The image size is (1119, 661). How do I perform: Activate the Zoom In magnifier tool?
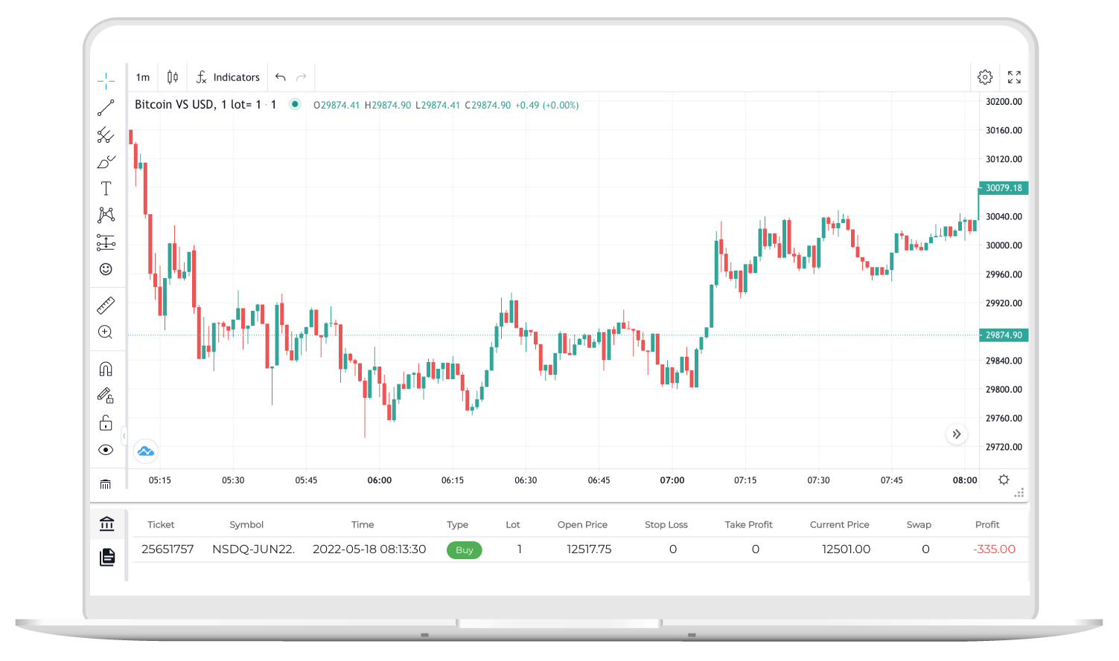click(106, 332)
